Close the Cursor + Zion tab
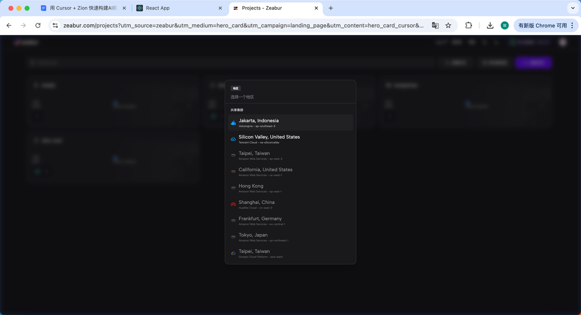The height and width of the screenshot is (315, 581). pyautogui.click(x=124, y=8)
